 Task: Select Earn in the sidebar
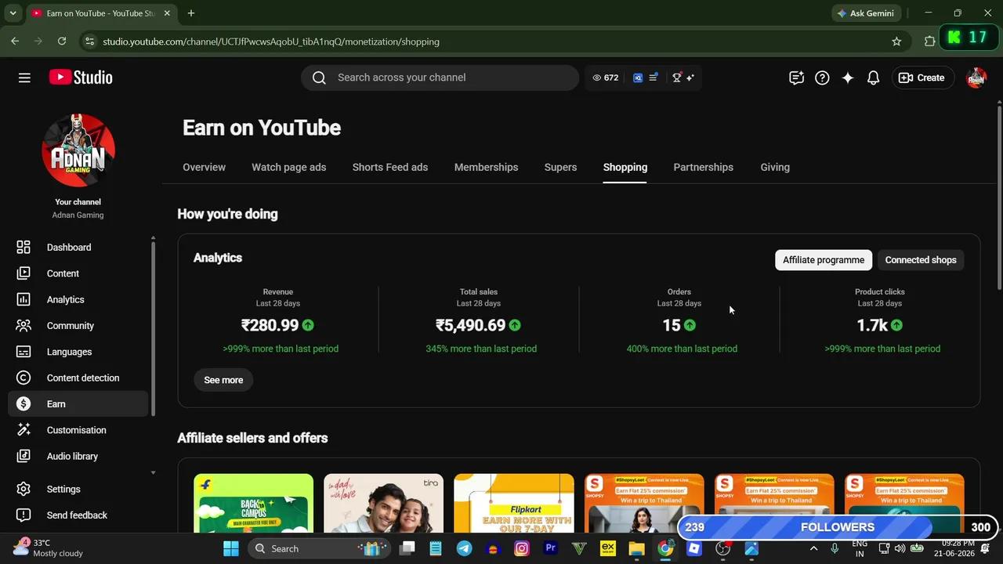point(78,404)
